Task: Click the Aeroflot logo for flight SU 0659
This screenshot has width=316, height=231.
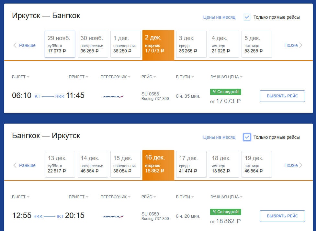Action: [113, 216]
